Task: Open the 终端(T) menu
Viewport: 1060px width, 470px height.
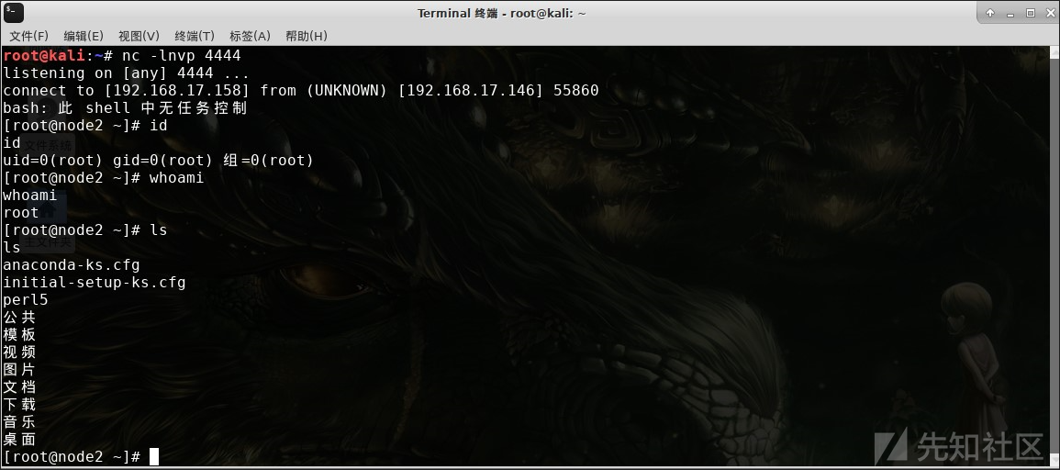Action: (195, 36)
